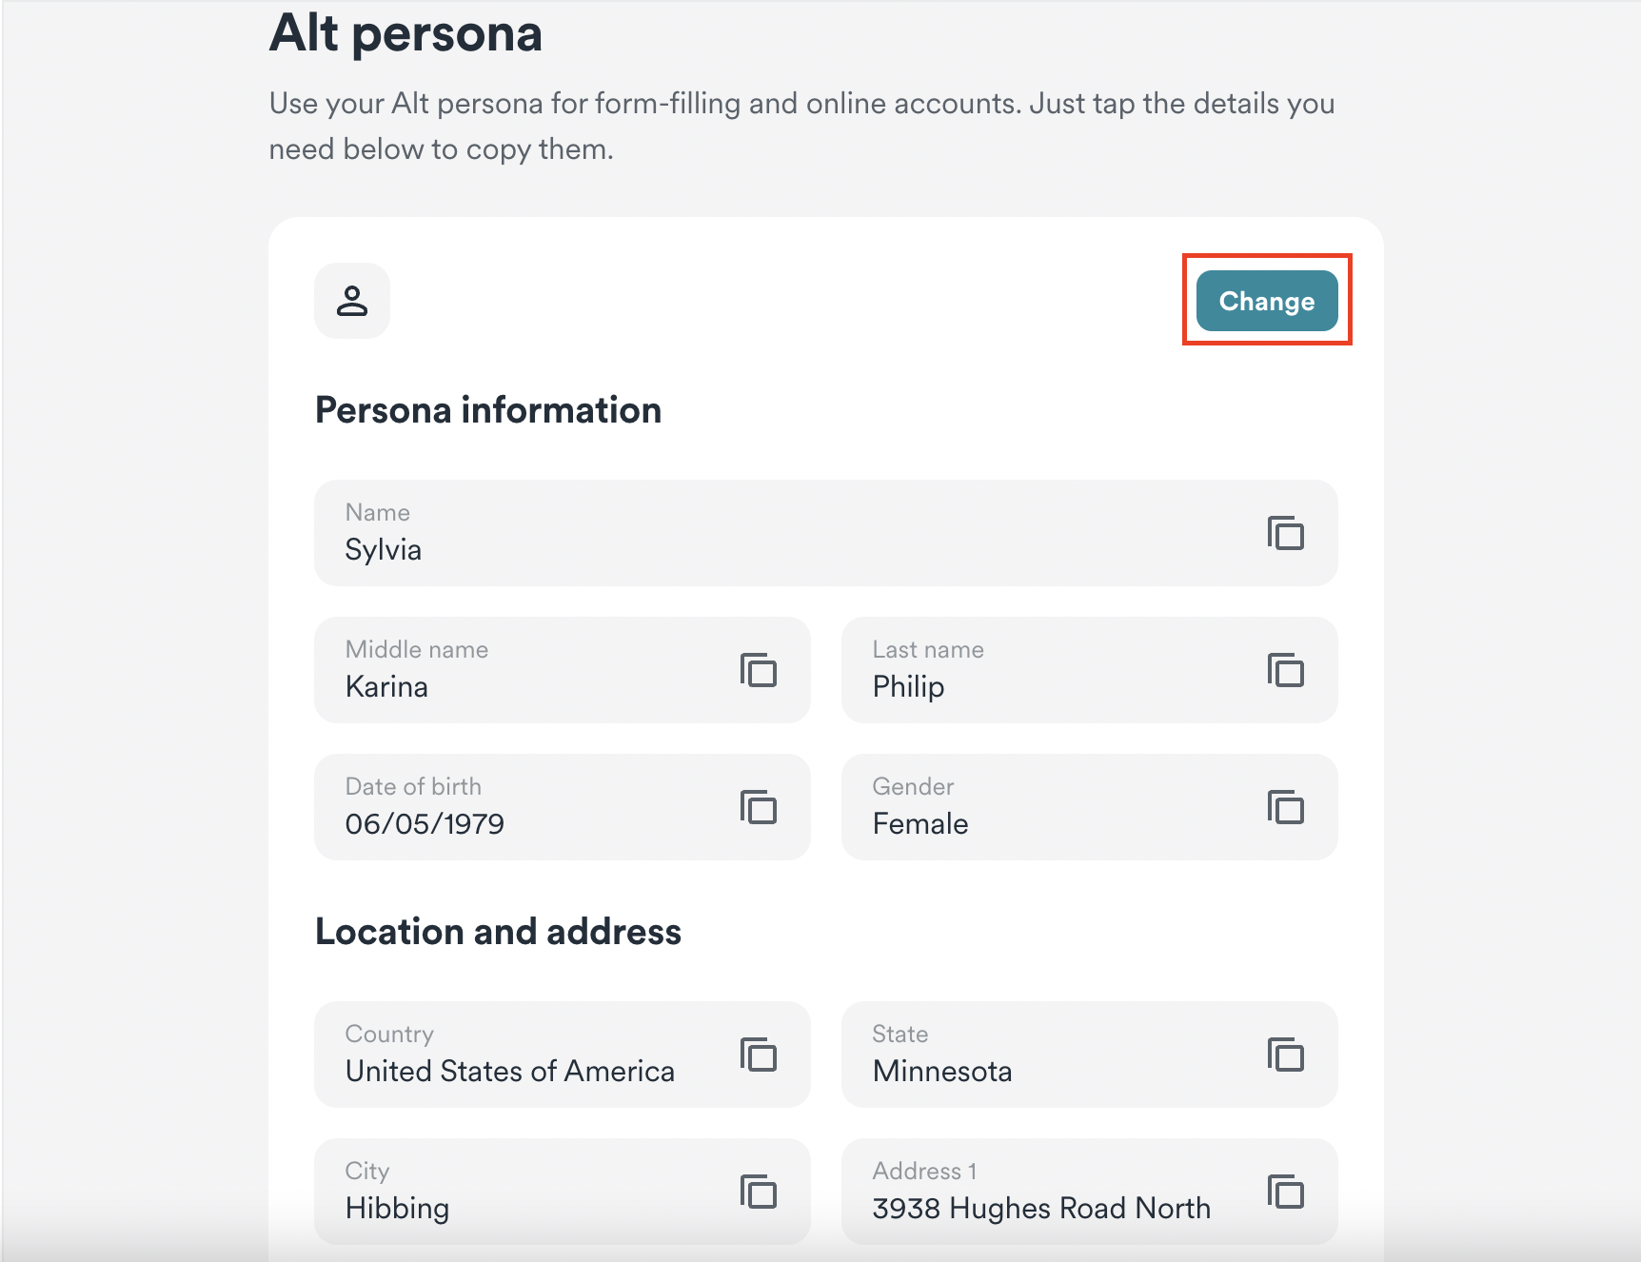Viewport: 1641px width, 1262px height.
Task: Copy the Address 1 value
Action: pos(1285,1192)
